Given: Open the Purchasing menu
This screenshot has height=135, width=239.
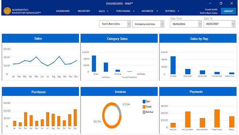Looking at the screenshot, I should click(123, 11).
